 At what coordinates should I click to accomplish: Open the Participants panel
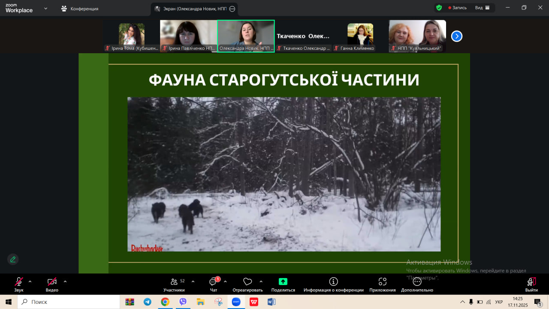(174, 282)
